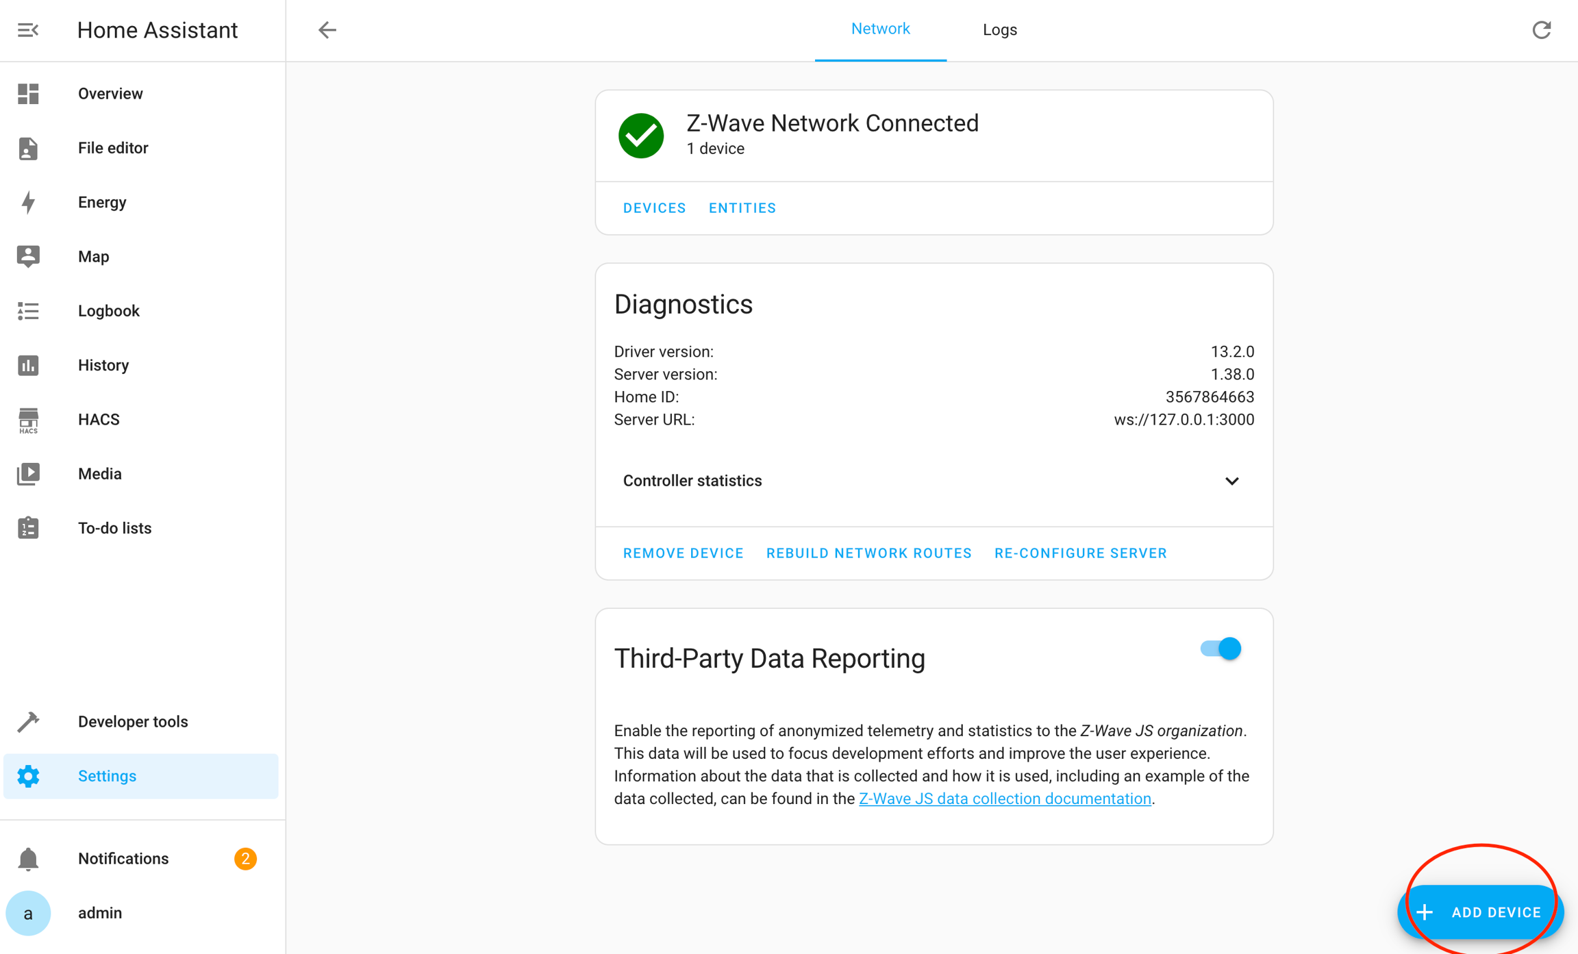The width and height of the screenshot is (1578, 954).
Task: Select the Network tab
Action: tap(880, 29)
